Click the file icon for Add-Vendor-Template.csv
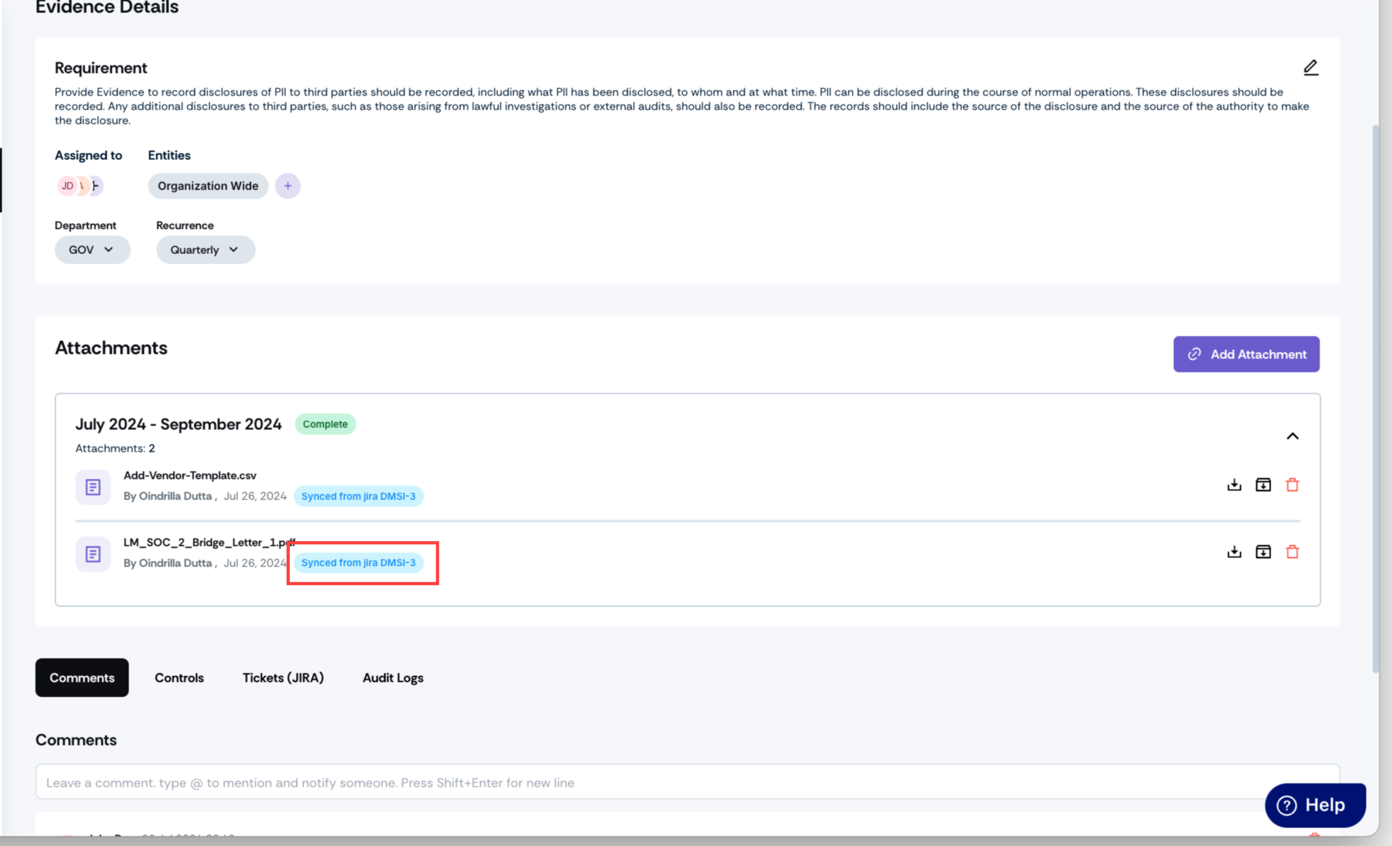Screen dimensions: 1392x846 pos(93,487)
